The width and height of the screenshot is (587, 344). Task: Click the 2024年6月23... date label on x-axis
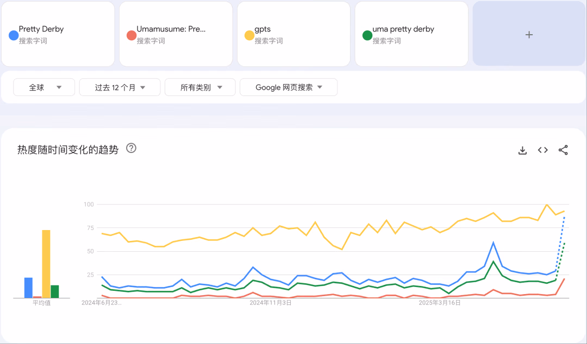(x=102, y=303)
